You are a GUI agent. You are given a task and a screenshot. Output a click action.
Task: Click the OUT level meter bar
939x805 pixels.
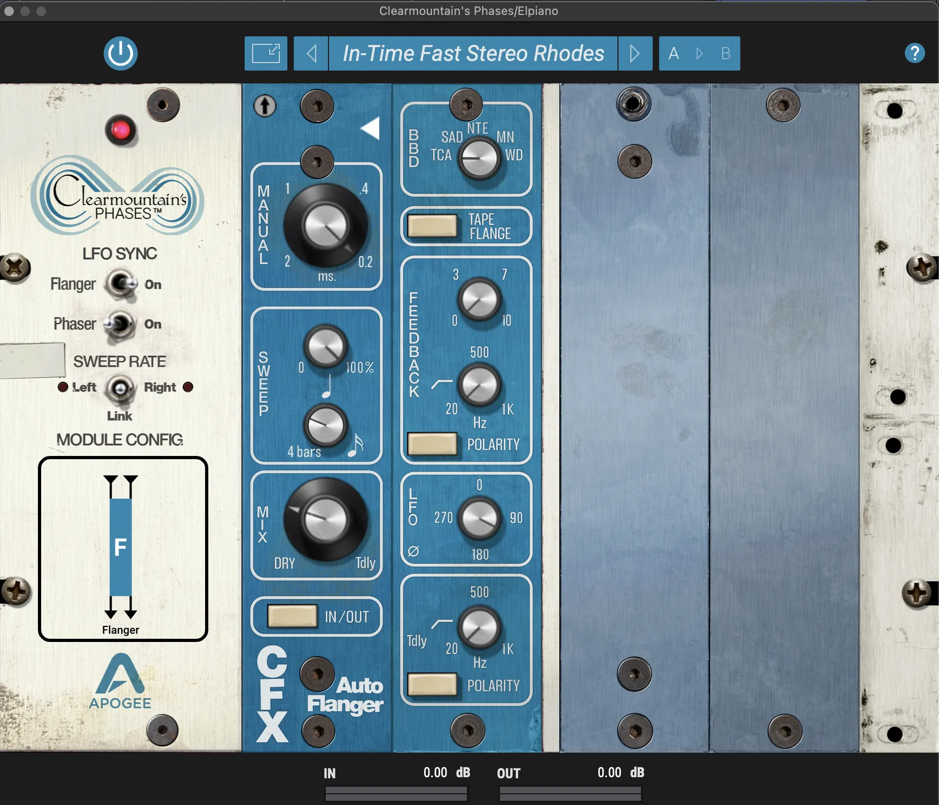(x=570, y=794)
